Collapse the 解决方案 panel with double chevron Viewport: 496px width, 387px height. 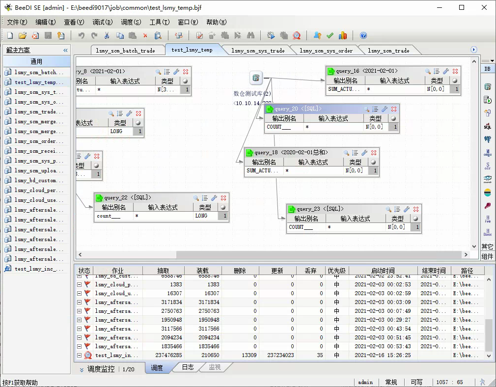[65, 50]
